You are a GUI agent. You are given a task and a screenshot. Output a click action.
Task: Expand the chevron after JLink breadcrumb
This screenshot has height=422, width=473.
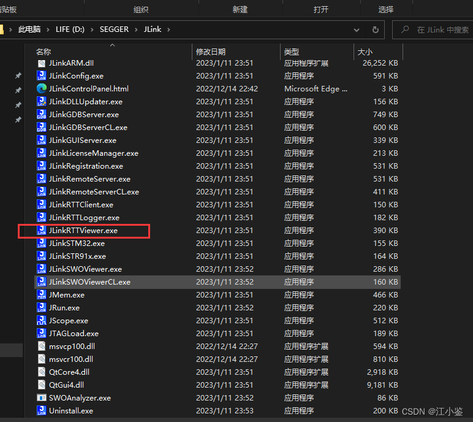(x=168, y=29)
